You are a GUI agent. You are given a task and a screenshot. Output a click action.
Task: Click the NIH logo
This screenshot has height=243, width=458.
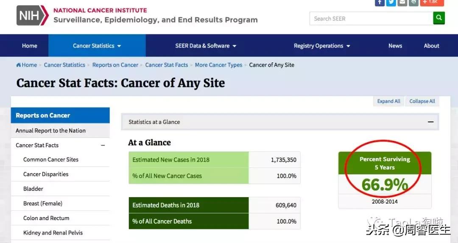click(x=32, y=15)
